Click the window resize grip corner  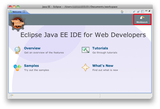151,98
